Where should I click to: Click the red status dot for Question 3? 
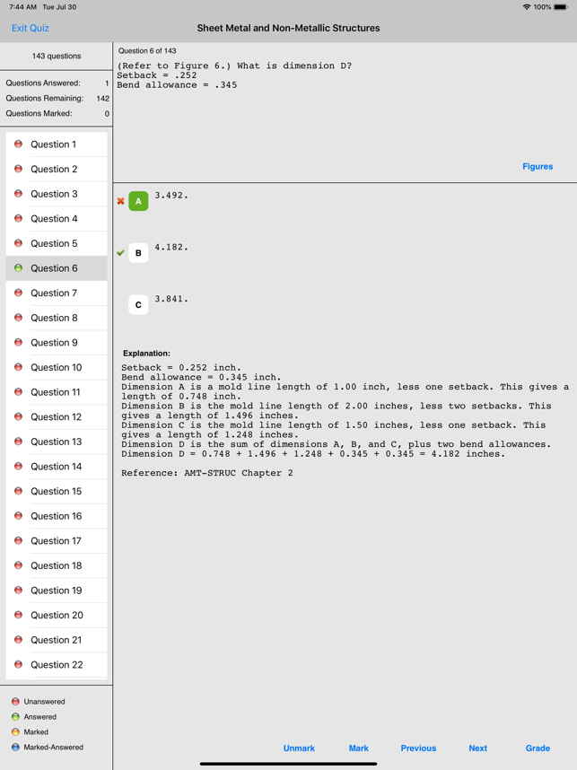(x=18, y=194)
